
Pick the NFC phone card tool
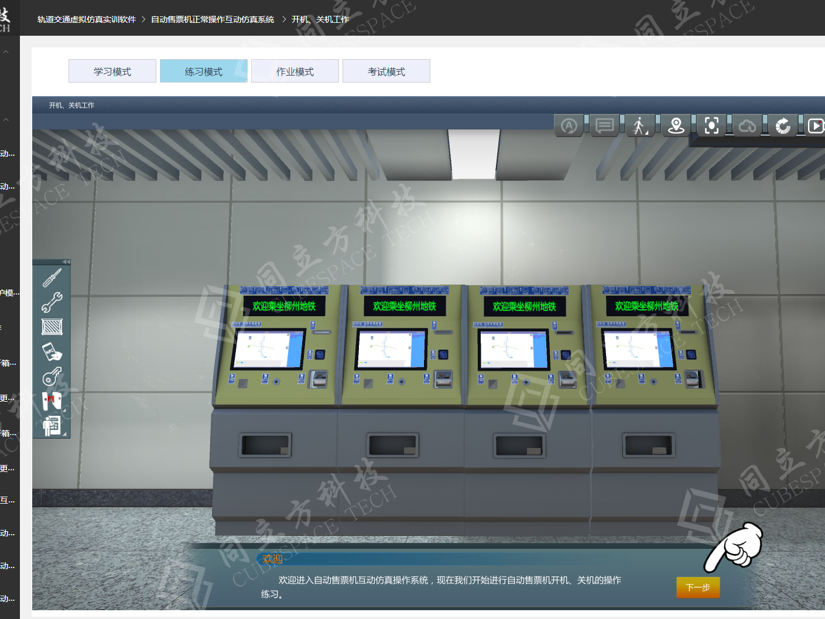pyautogui.click(x=52, y=351)
